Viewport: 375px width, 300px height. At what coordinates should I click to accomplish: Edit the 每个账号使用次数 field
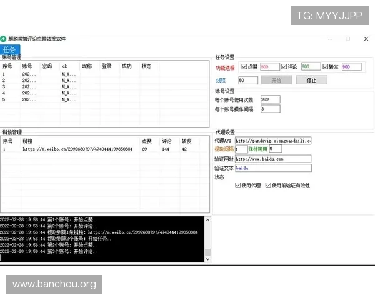tap(271, 99)
